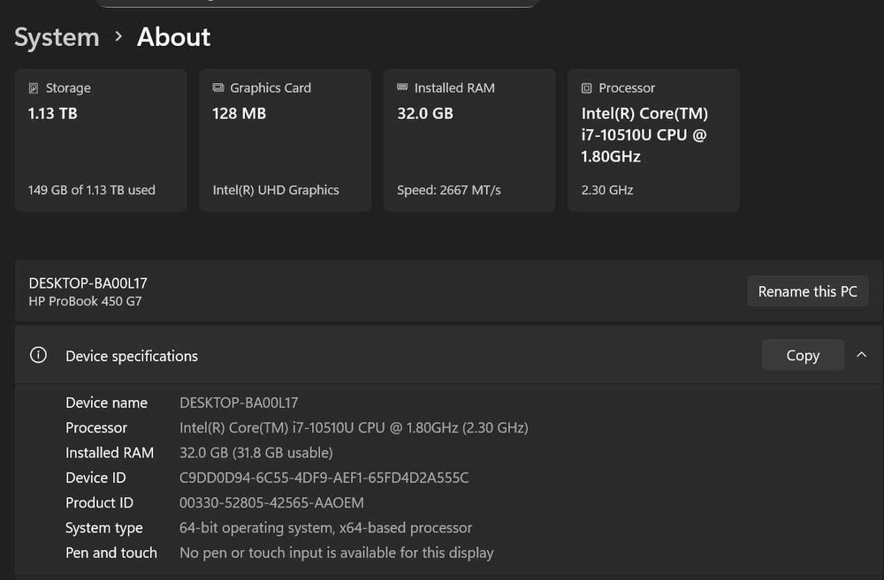Click the Product ID value 00330-52805-42565-AAOEM
This screenshot has height=580, width=884.
tap(271, 503)
